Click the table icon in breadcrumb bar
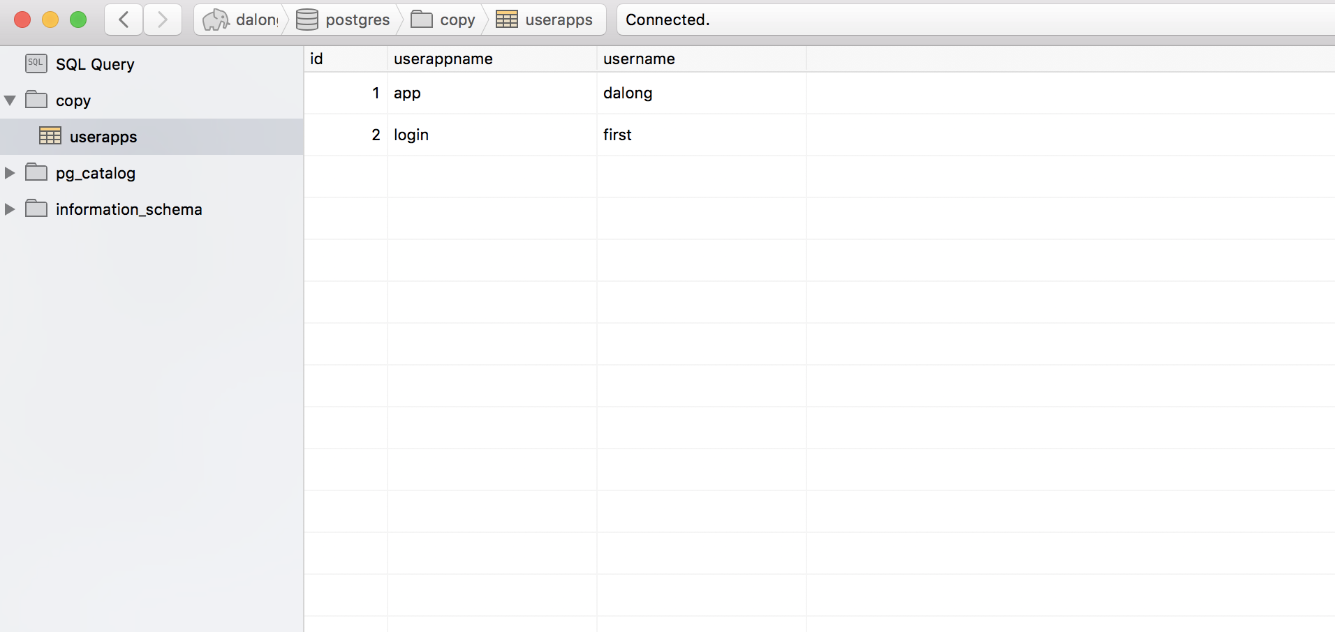The height and width of the screenshot is (632, 1335). (x=507, y=20)
